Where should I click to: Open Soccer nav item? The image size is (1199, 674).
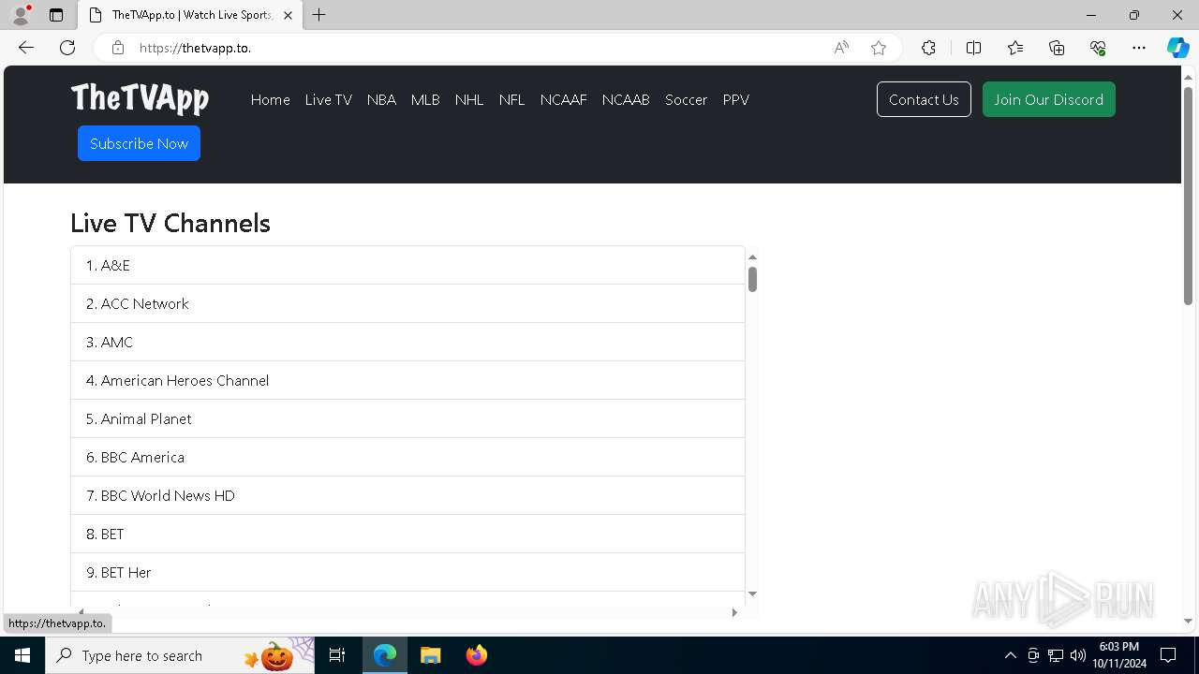[x=686, y=100]
